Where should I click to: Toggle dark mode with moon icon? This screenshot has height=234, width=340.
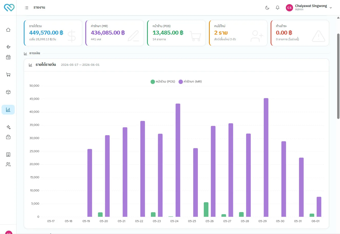(x=267, y=8)
